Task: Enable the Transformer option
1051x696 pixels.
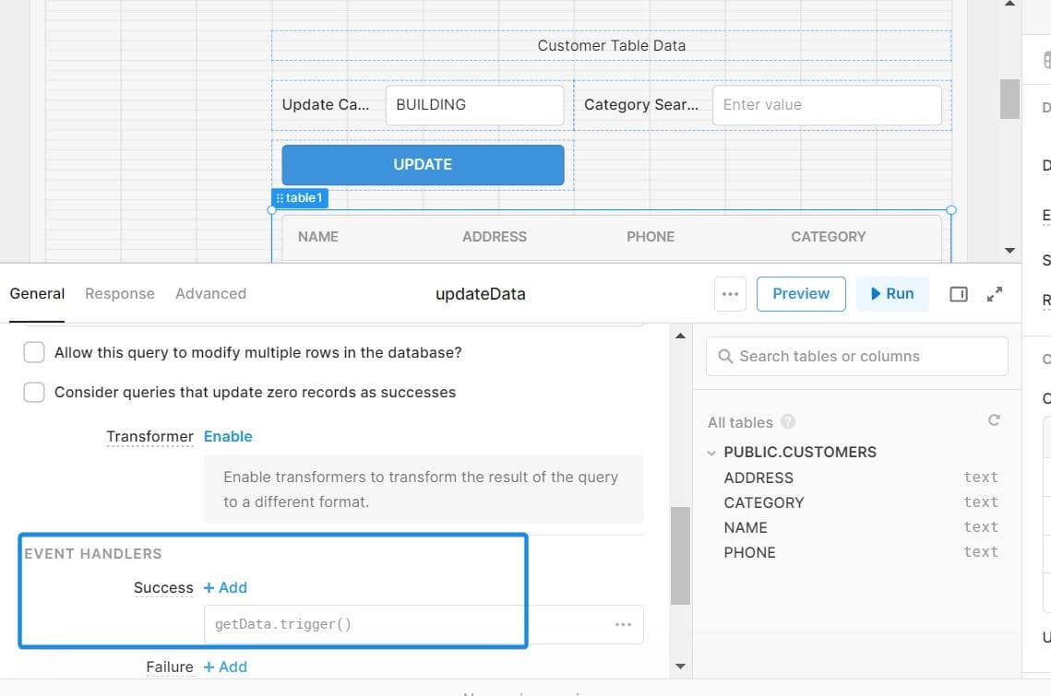Action: (228, 436)
